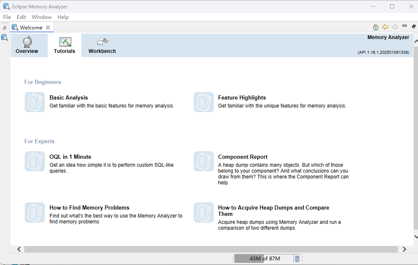Navigate back with the left arrow
The height and width of the screenshot is (265, 418).
pyautogui.click(x=385, y=27)
